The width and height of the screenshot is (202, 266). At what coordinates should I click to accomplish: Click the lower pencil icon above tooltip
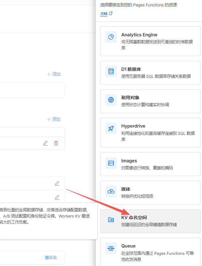click(x=57, y=197)
